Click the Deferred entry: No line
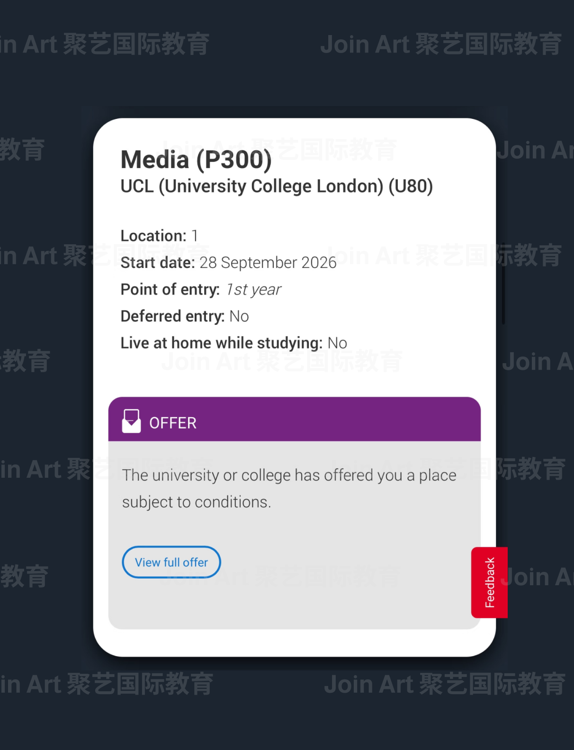The height and width of the screenshot is (750, 574). point(185,316)
